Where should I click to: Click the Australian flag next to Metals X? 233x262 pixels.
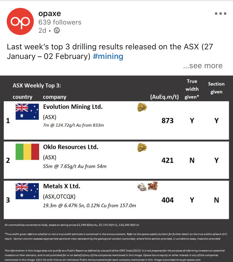pyautogui.click(x=27, y=191)
